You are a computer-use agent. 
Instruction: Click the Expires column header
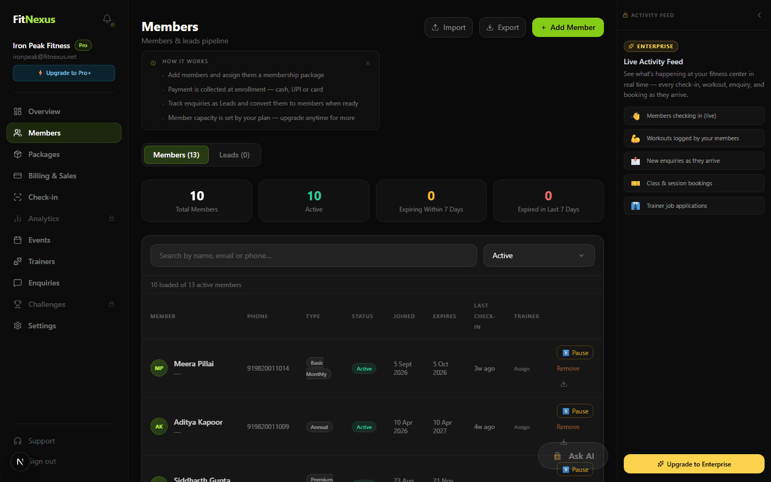tap(444, 317)
